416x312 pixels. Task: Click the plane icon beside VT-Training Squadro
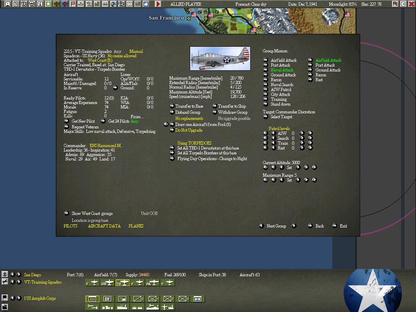4,282
